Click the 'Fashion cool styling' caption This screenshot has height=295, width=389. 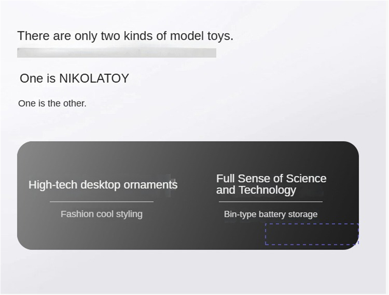(102, 214)
